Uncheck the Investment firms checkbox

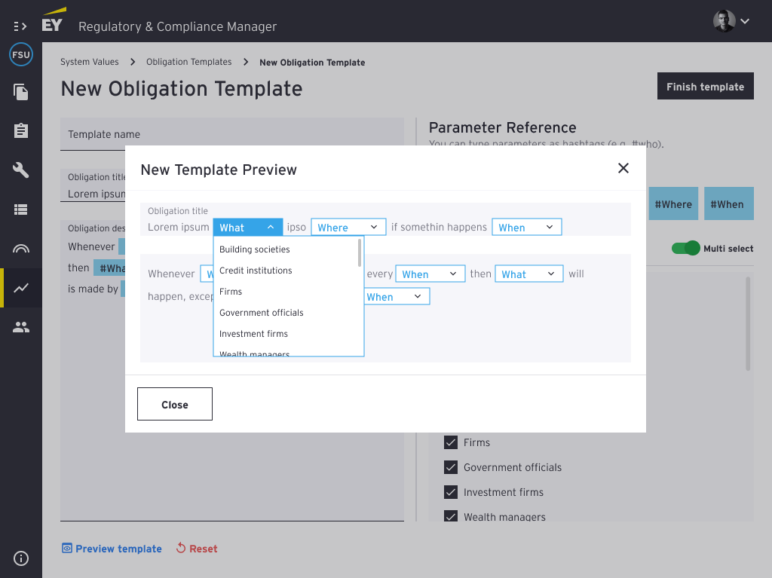tap(451, 492)
